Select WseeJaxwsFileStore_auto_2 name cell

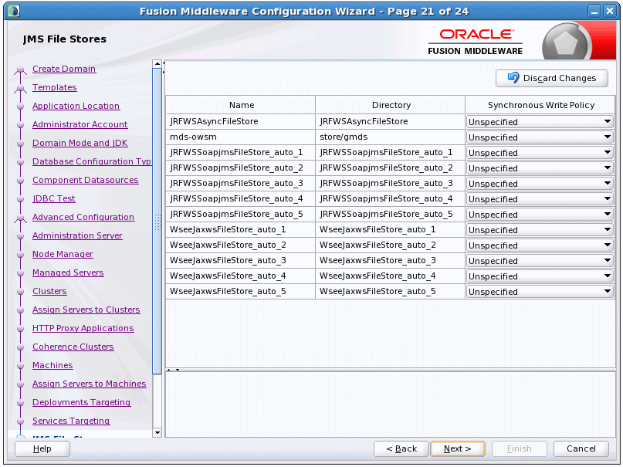pyautogui.click(x=241, y=245)
